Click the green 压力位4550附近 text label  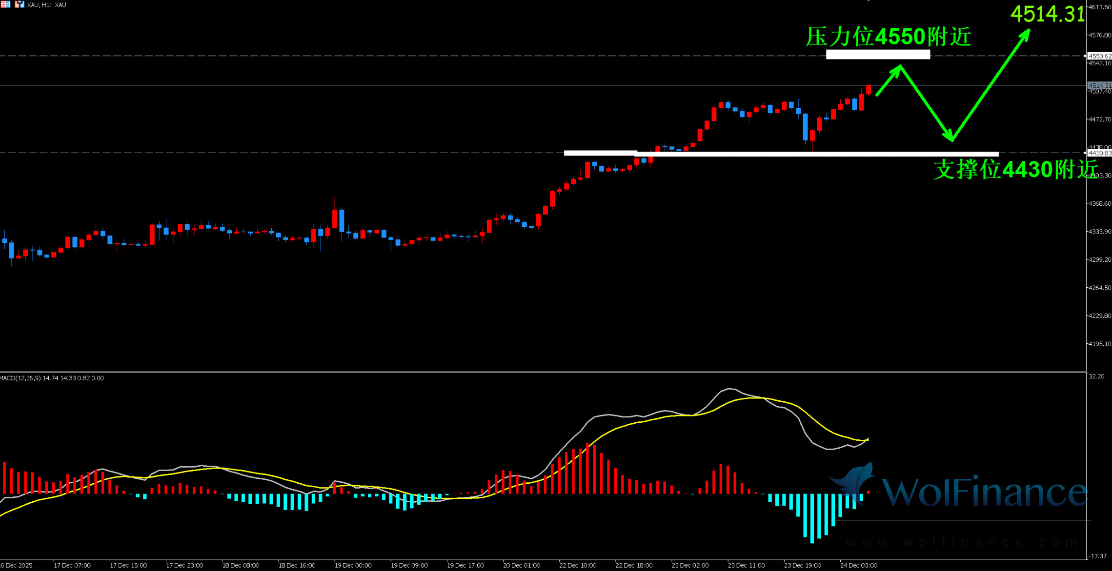click(x=888, y=37)
